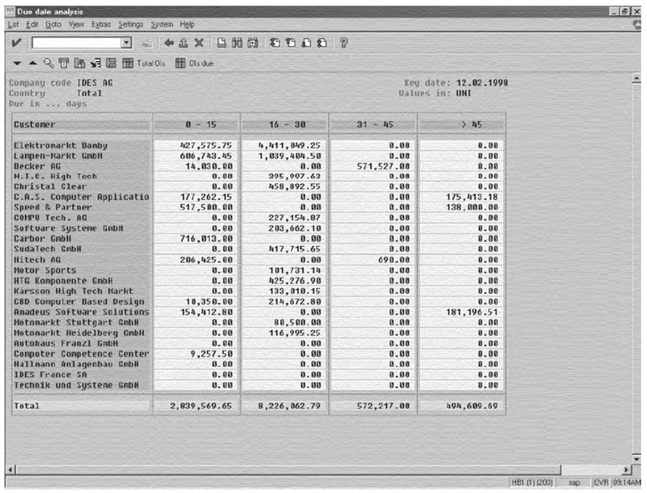Select customer Becker AG

pyautogui.click(x=37, y=167)
